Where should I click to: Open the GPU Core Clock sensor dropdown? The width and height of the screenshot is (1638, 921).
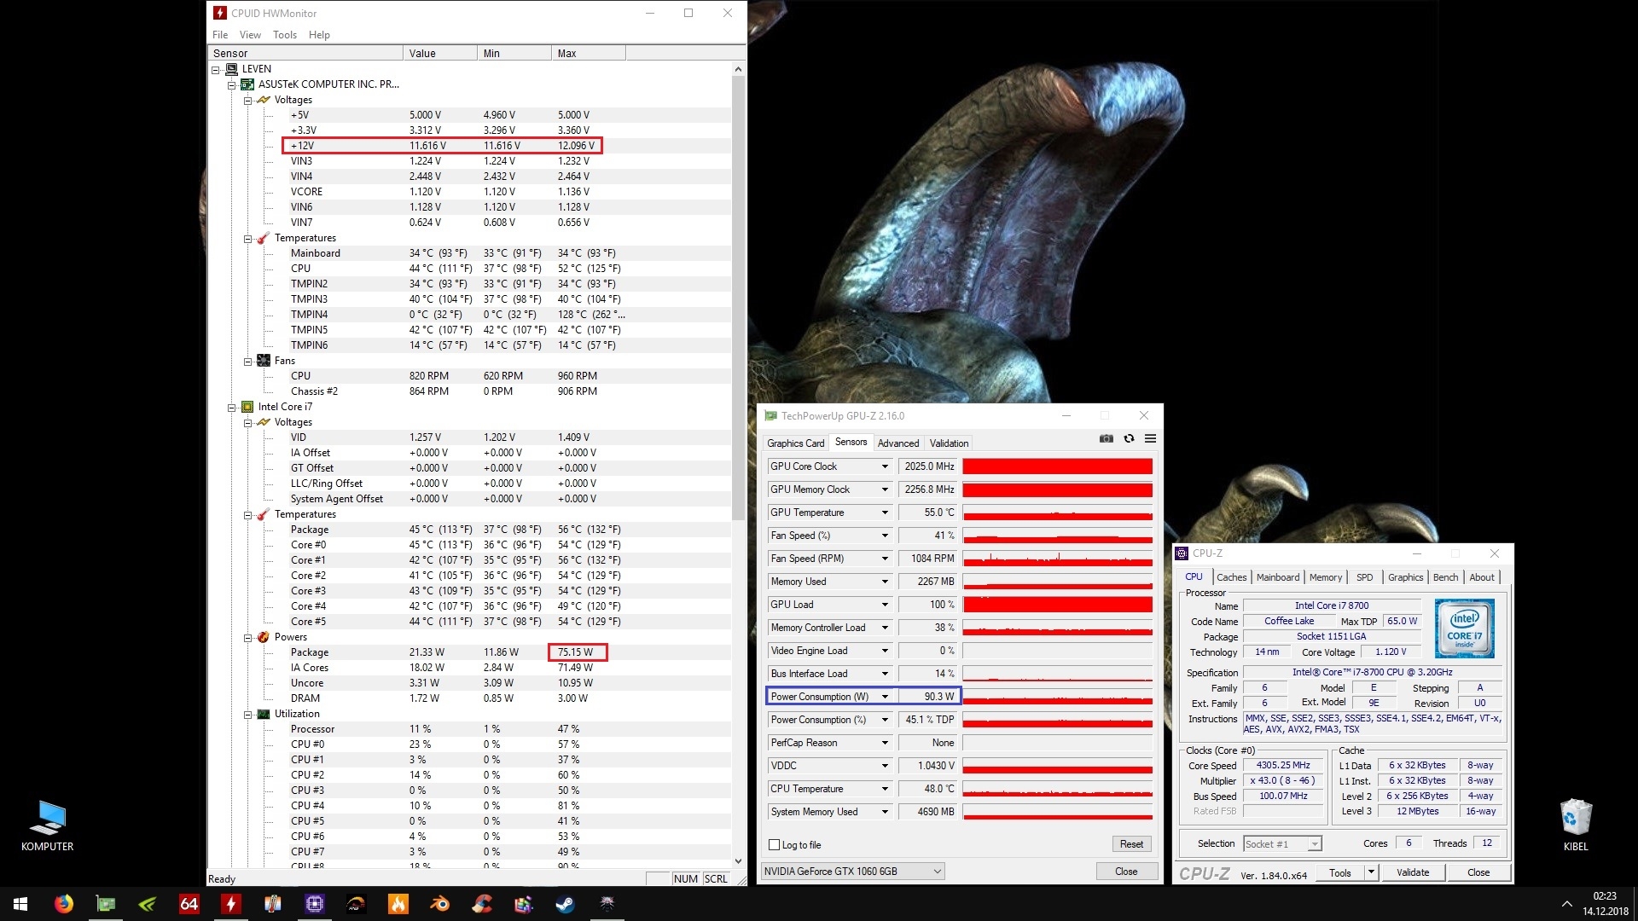click(x=885, y=466)
